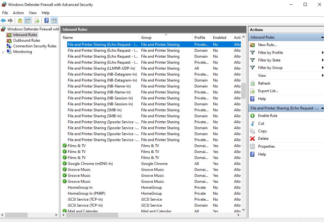Toggle the Show/Hide Action Pane icon

(x=54, y=20)
